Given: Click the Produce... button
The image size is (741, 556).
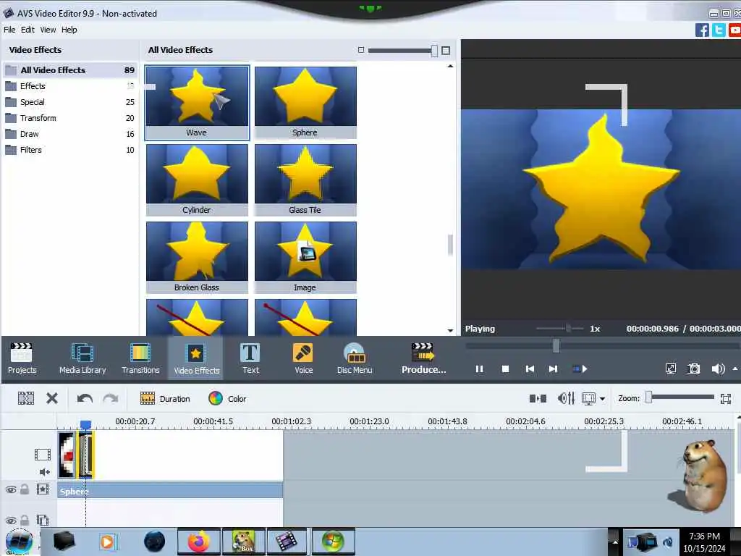Looking at the screenshot, I should (423, 358).
